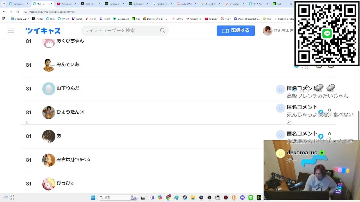
Task: Open LINE from the taskbar
Action: coord(251,198)
